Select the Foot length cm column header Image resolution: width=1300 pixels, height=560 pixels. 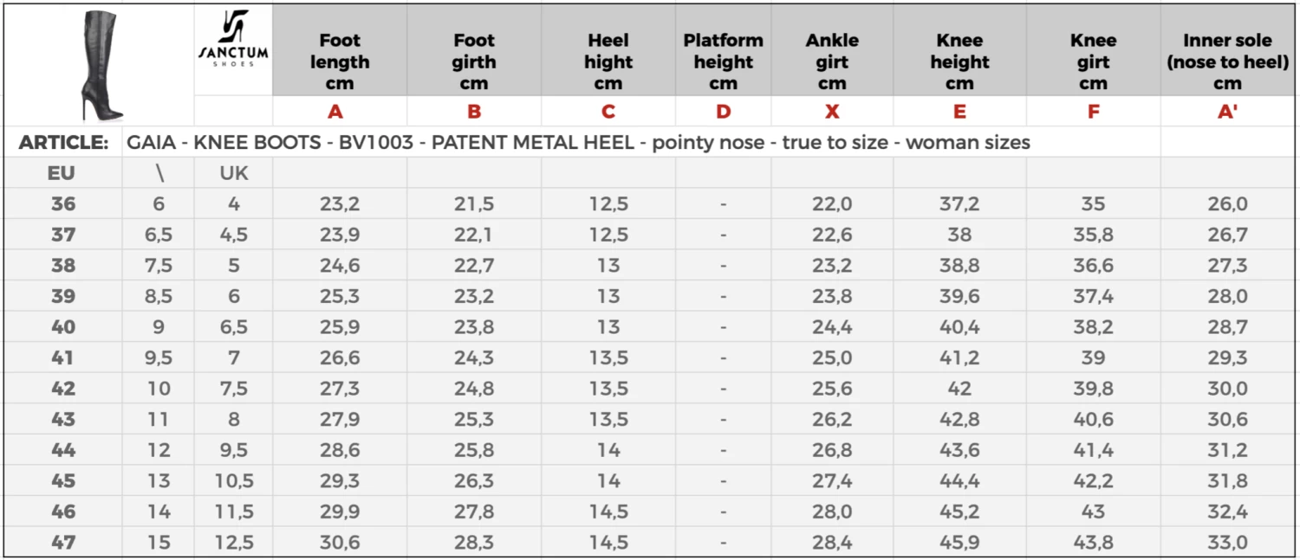(340, 61)
